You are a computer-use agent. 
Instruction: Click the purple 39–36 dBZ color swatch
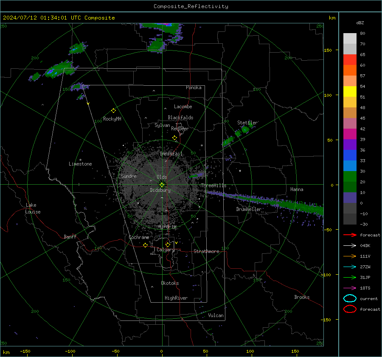tap(350, 145)
